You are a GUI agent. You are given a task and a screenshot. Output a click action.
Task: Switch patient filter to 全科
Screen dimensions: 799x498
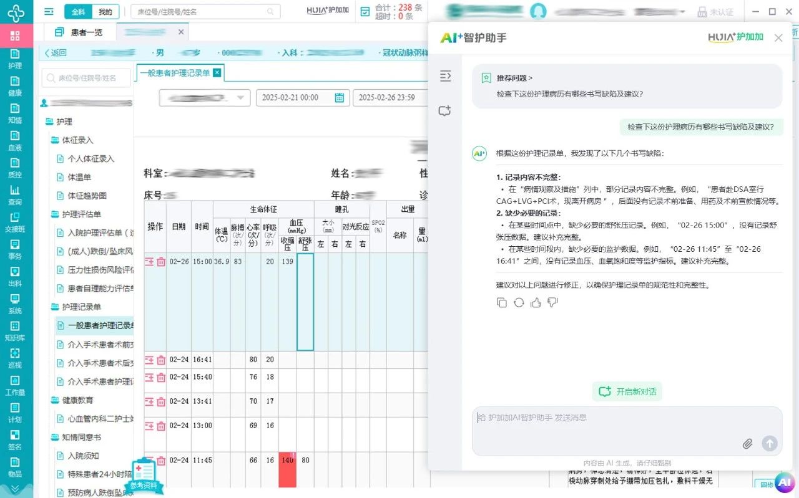(x=78, y=12)
